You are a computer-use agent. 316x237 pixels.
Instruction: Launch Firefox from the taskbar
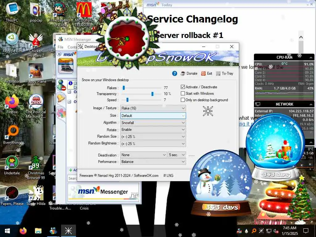(x=23, y=231)
